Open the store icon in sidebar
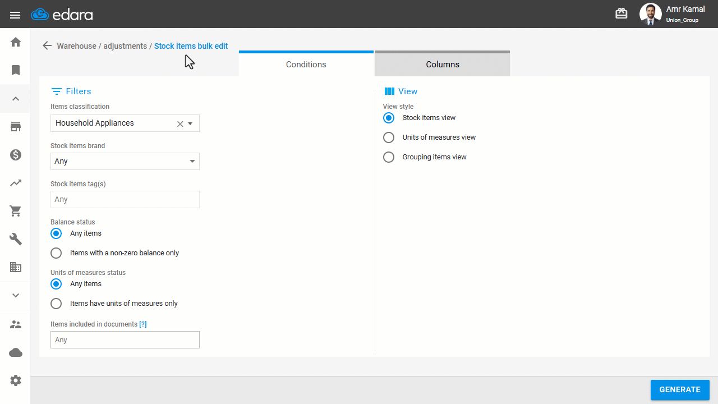718x404 pixels. [x=16, y=127]
